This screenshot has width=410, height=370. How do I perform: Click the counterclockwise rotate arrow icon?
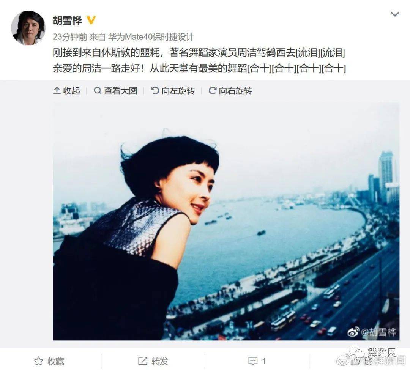tap(155, 91)
